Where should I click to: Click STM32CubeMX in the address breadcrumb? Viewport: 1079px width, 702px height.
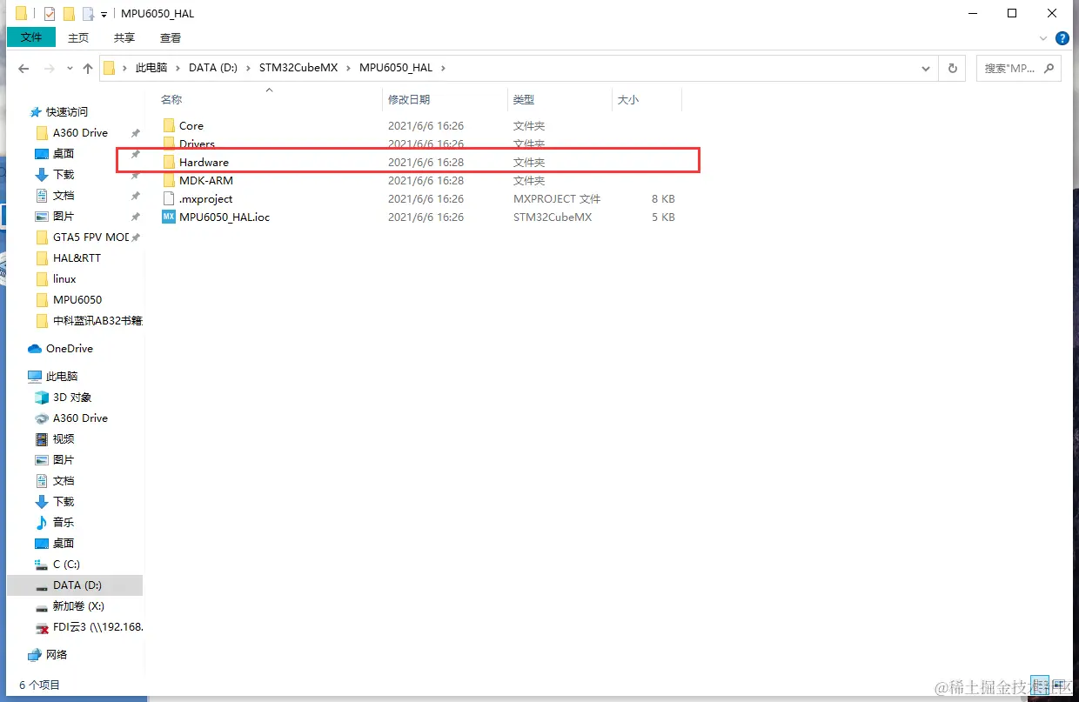click(298, 68)
